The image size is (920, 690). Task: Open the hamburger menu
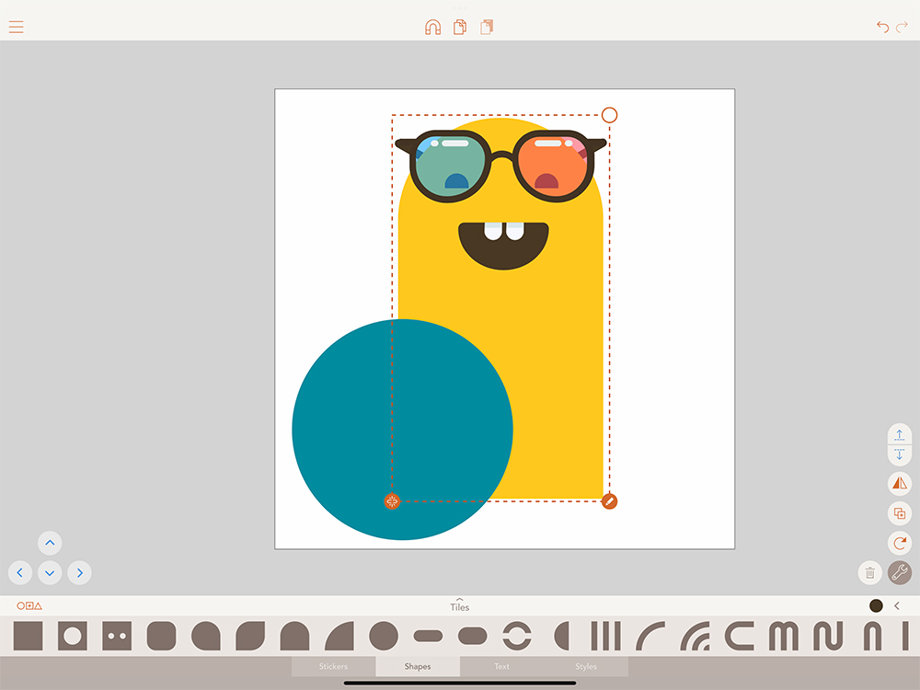[17, 27]
